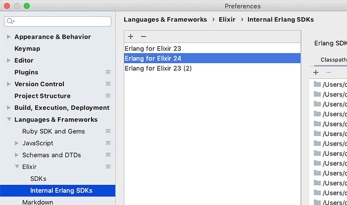This screenshot has height=205, width=347.
Task: Expand Appearance & Behavior section
Action: tap(9, 37)
